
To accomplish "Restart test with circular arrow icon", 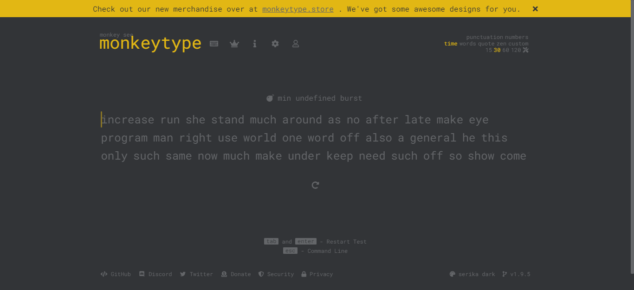I will 316,185.
